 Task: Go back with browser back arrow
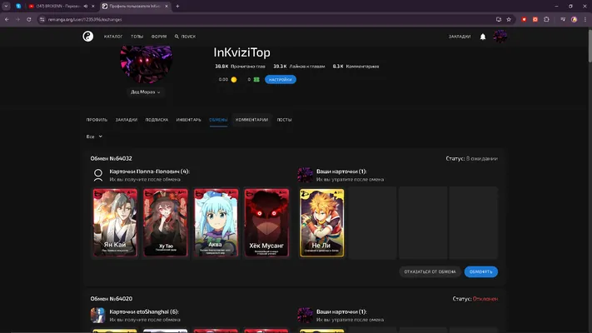coord(7,19)
